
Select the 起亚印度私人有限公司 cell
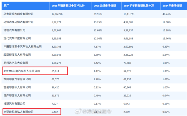pyautogui.click(x=17, y=55)
